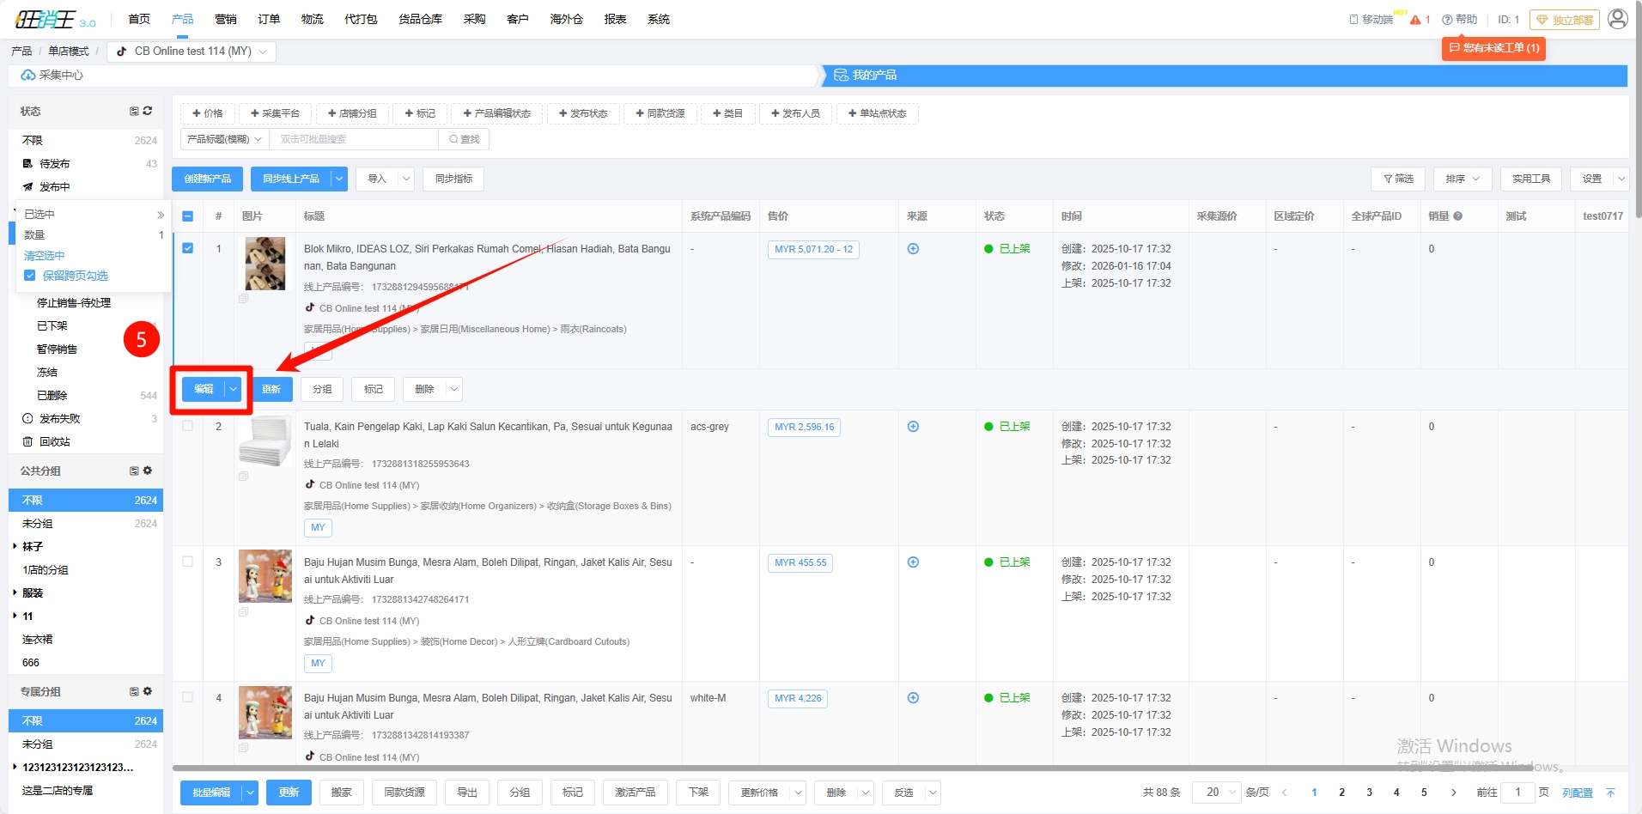Click the scroll-to-top arrow icon at bottom right
The image size is (1642, 814).
coord(1610,793)
